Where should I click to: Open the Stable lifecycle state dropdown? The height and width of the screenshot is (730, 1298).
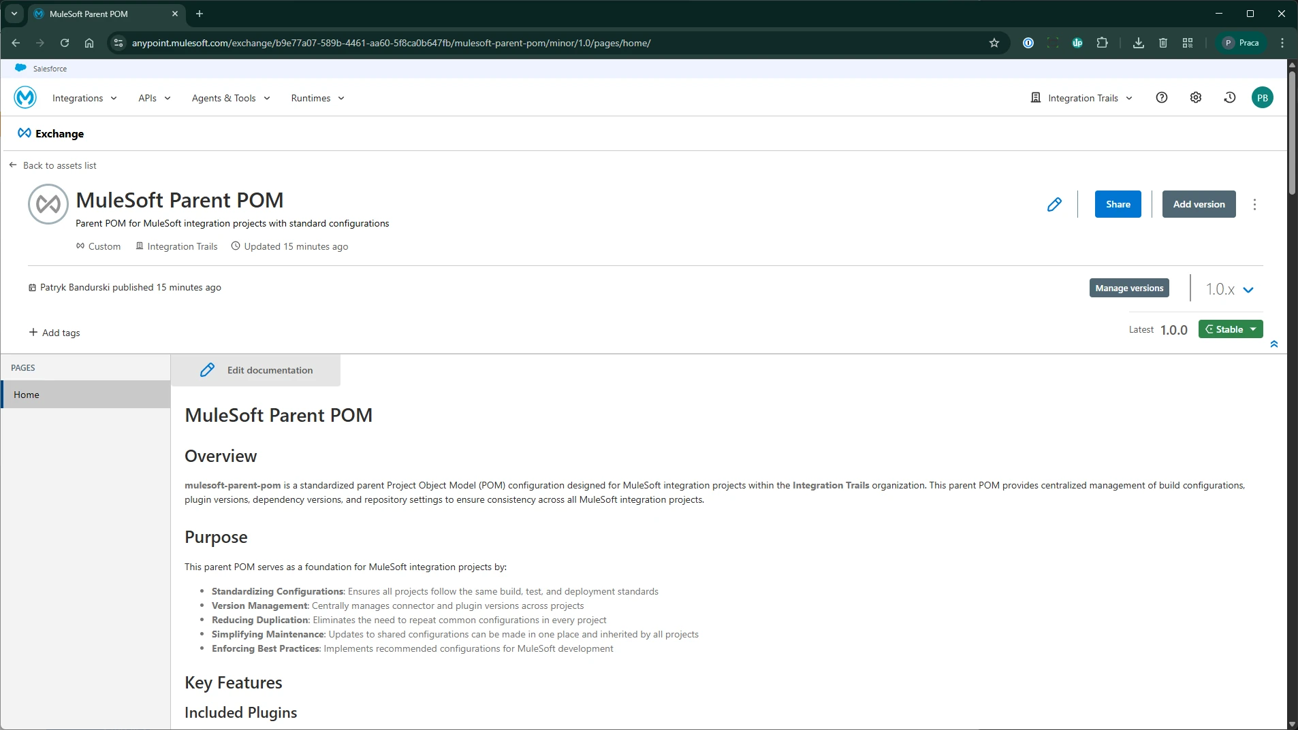pyautogui.click(x=1231, y=329)
